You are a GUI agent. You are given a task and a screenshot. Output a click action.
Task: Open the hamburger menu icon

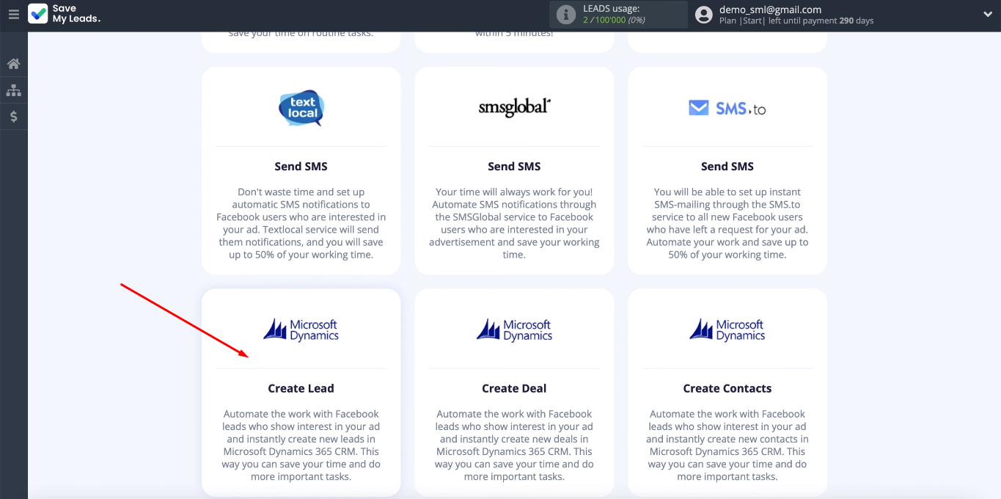click(x=13, y=14)
